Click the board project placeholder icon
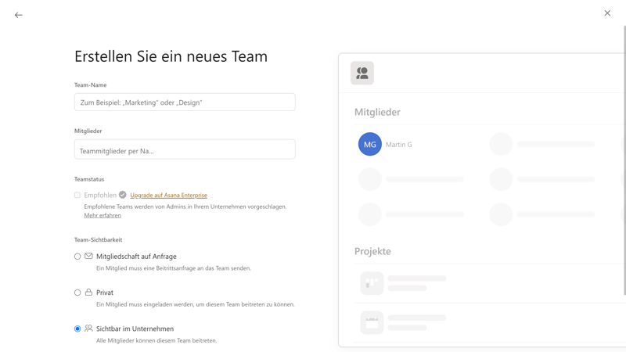 pyautogui.click(x=372, y=283)
